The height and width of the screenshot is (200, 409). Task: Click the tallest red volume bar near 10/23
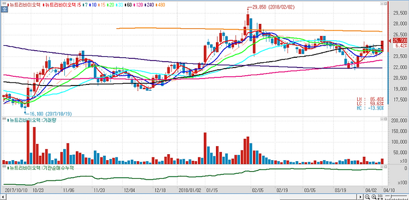pyautogui.click(x=28, y=142)
